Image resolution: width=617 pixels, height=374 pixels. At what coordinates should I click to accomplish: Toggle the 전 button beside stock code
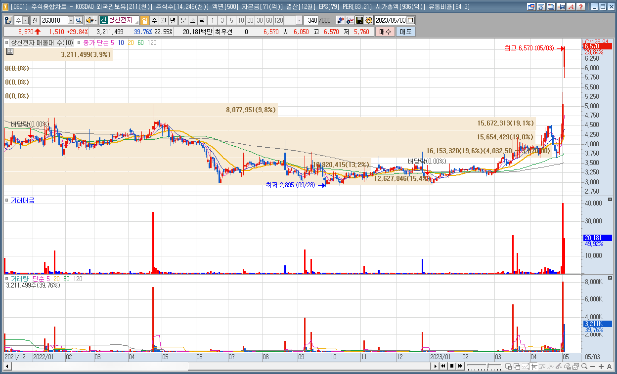35,20
